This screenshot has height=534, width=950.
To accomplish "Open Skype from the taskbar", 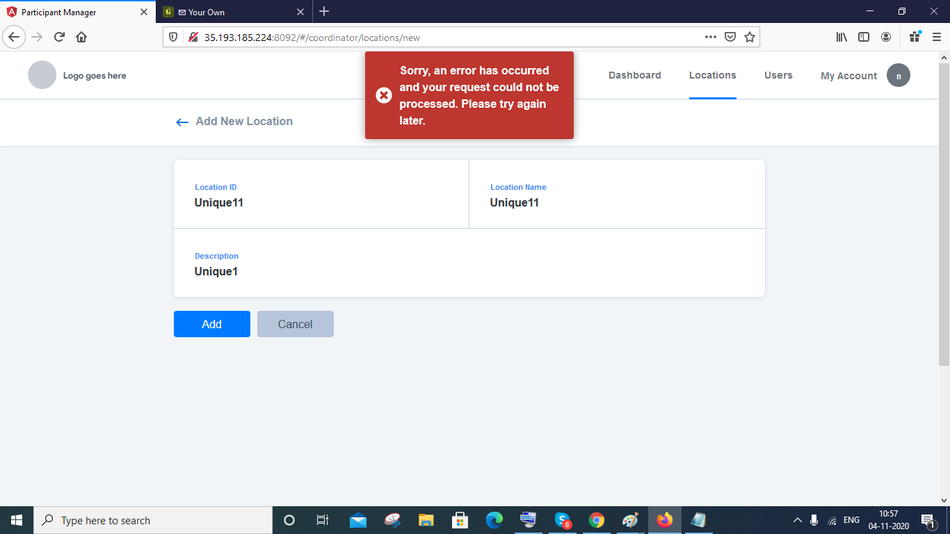I will click(563, 520).
